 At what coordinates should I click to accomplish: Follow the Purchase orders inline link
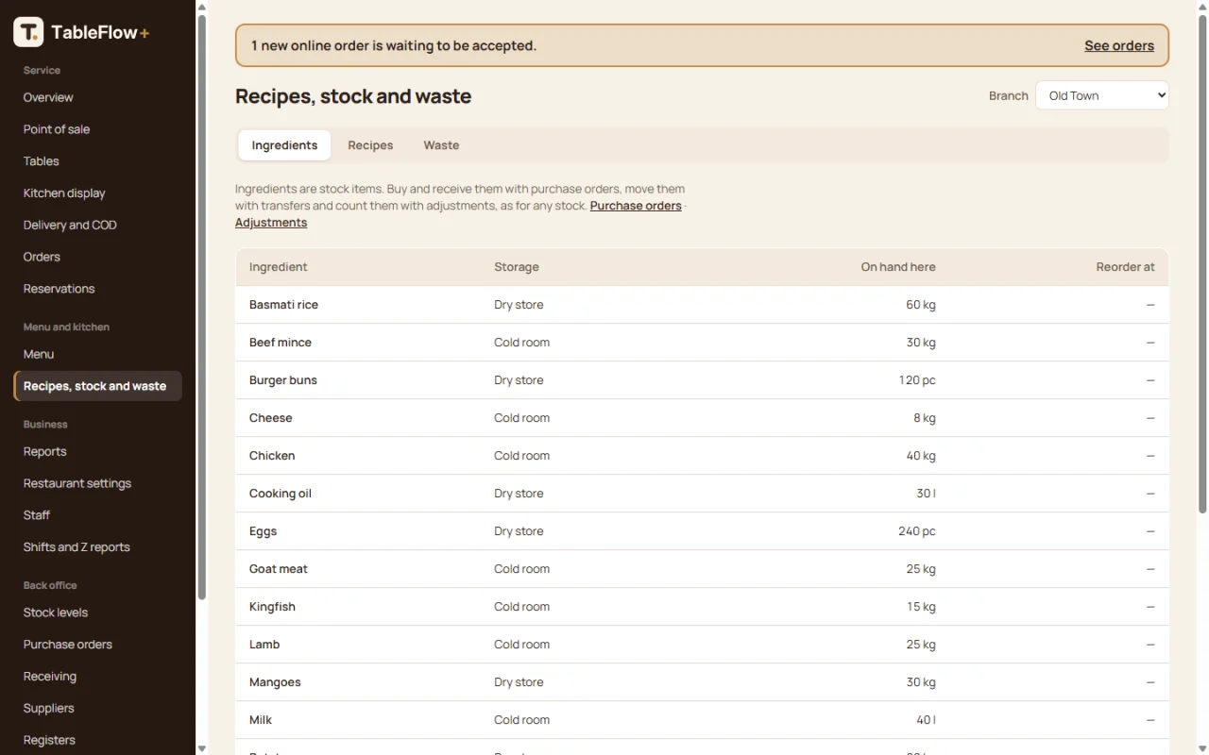636,206
